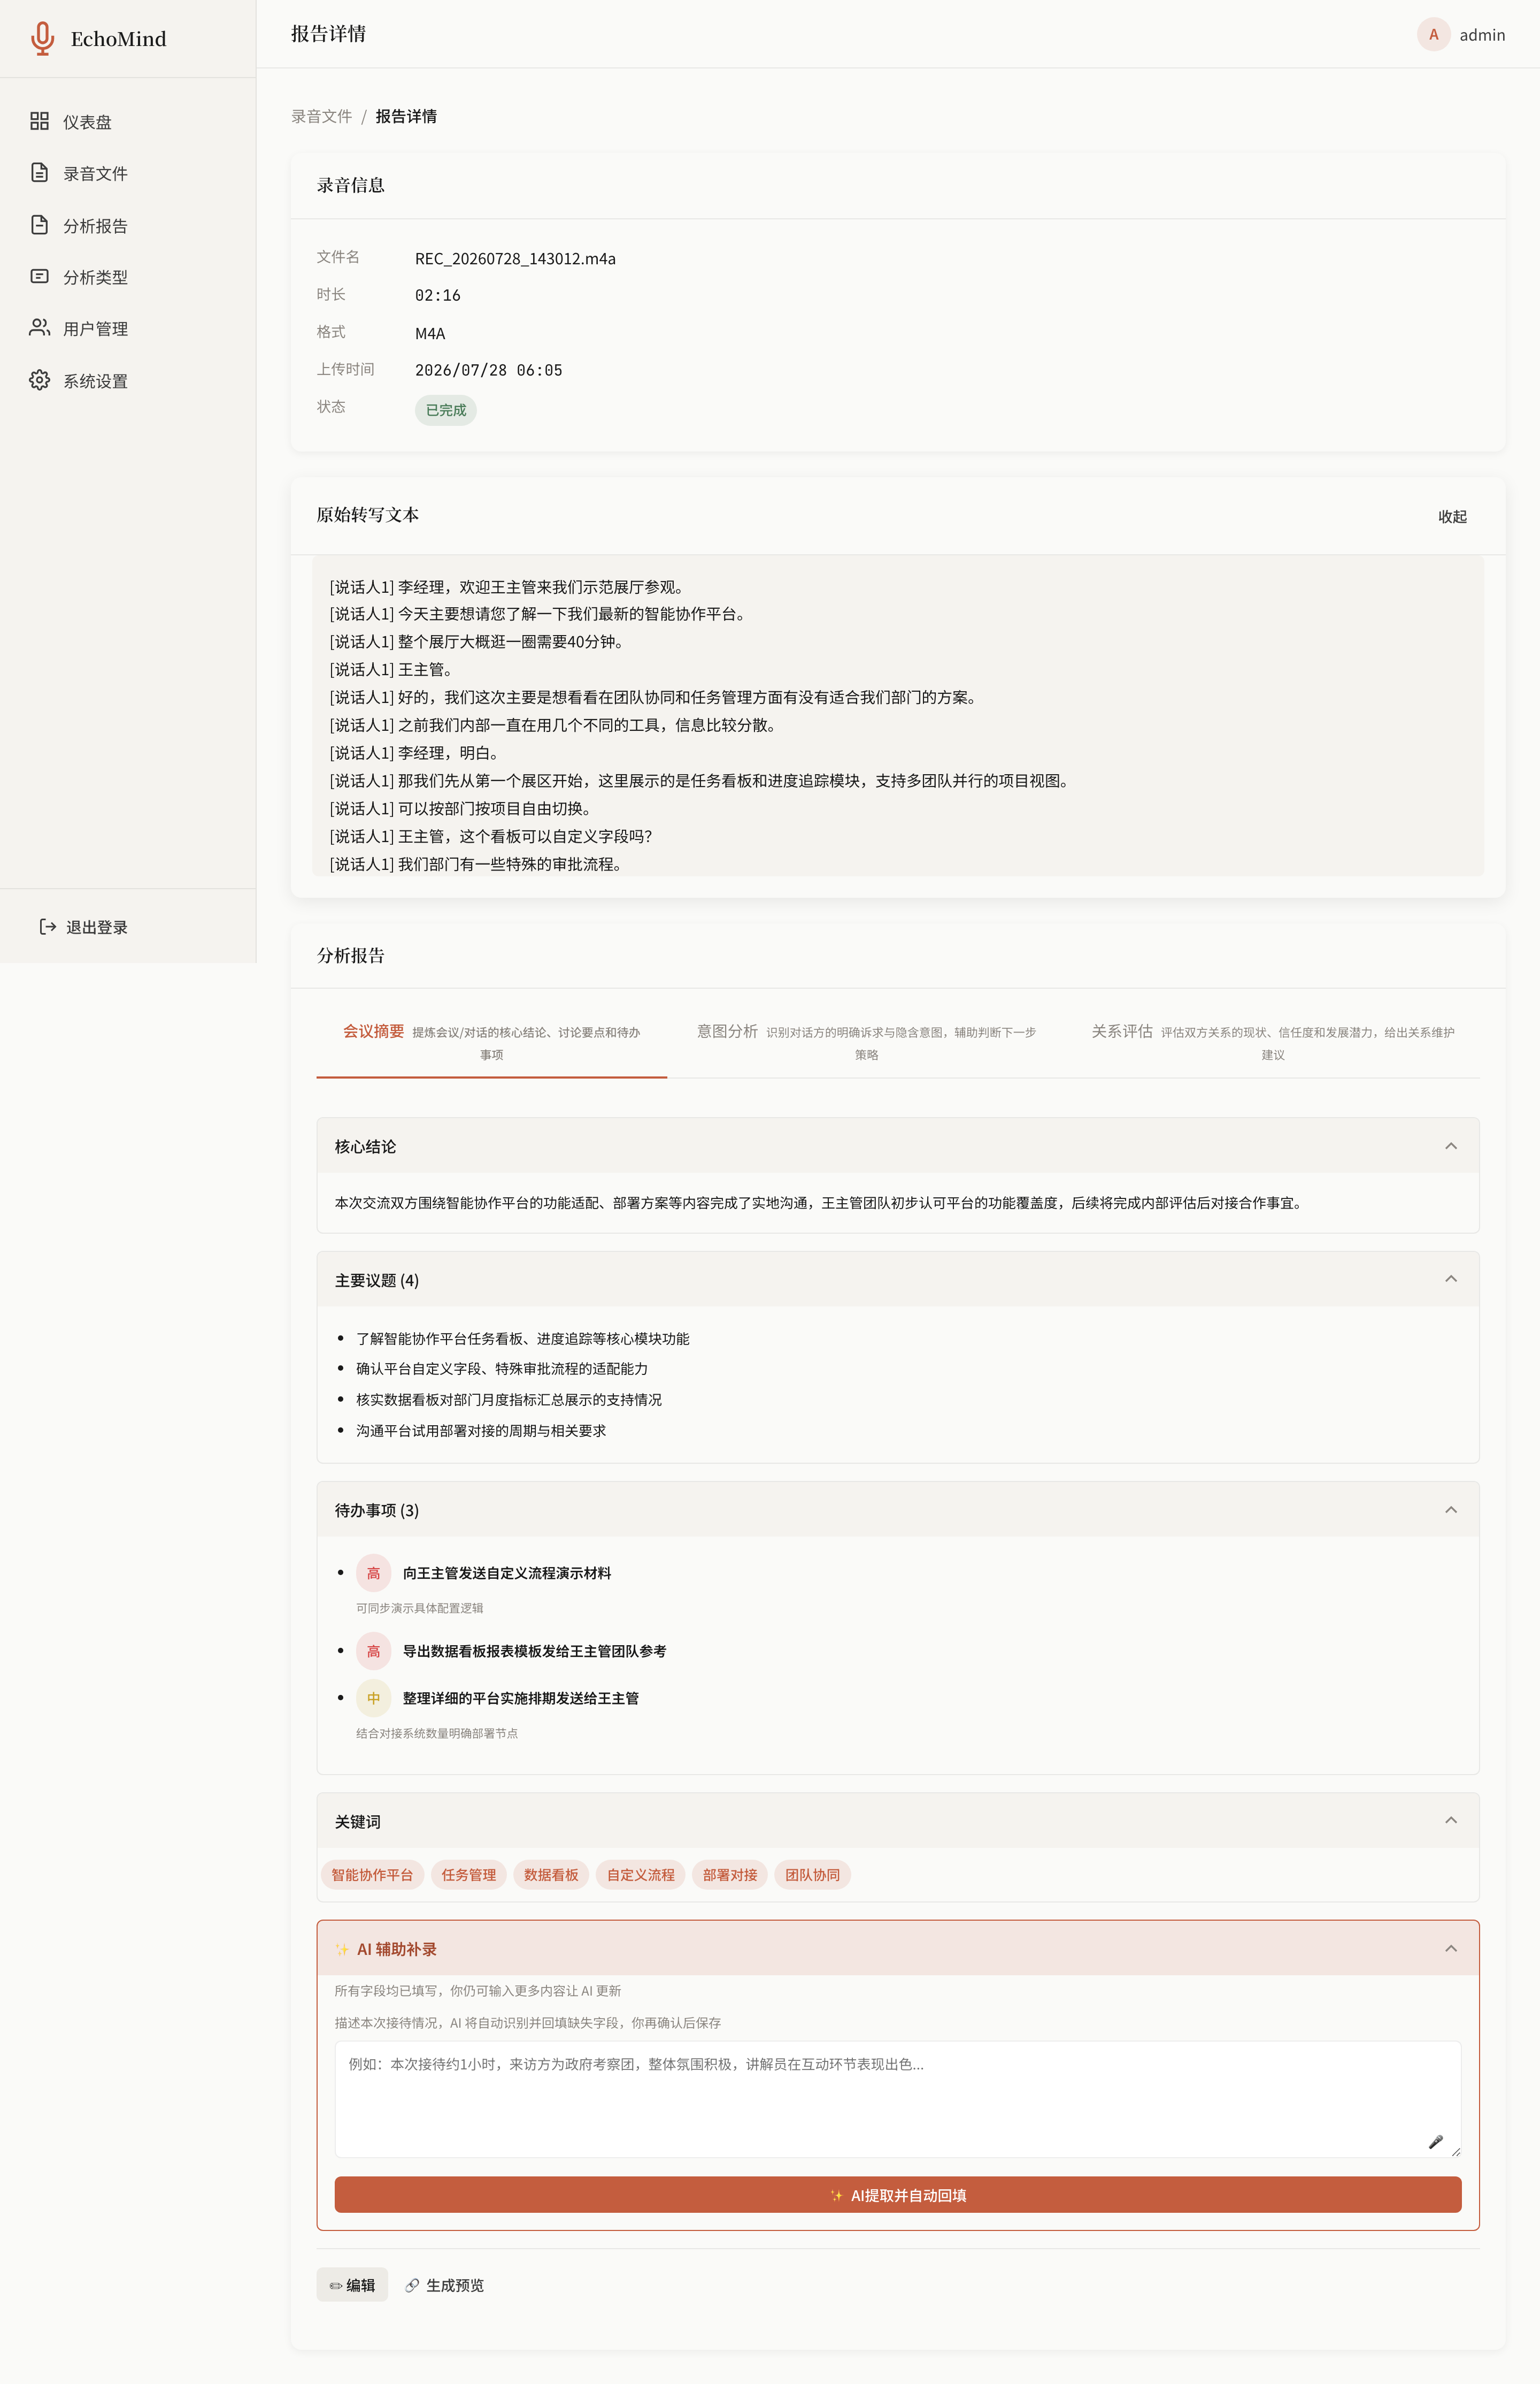The height and width of the screenshot is (2384, 1540).
Task: Open 分析报告 in the sidebar
Action: [128, 225]
